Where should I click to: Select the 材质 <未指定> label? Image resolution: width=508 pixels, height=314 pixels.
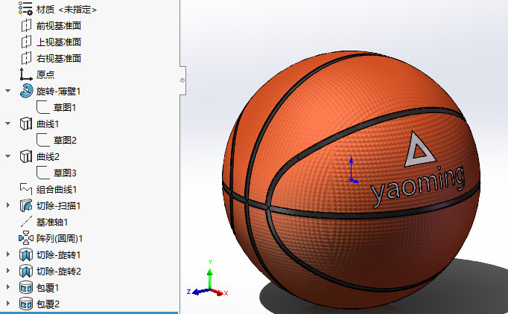(66, 10)
